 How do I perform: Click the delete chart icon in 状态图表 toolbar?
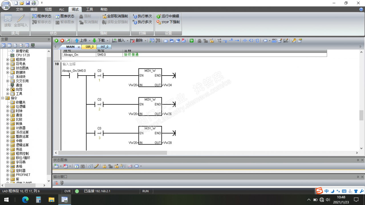tap(66, 166)
